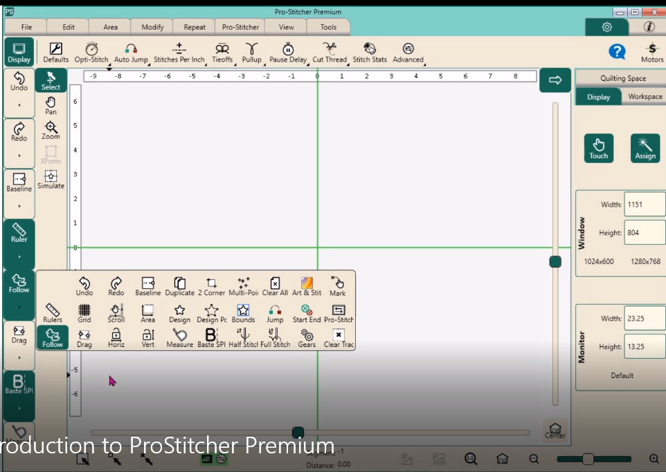Select the Half Stitch icon

[x=244, y=338]
